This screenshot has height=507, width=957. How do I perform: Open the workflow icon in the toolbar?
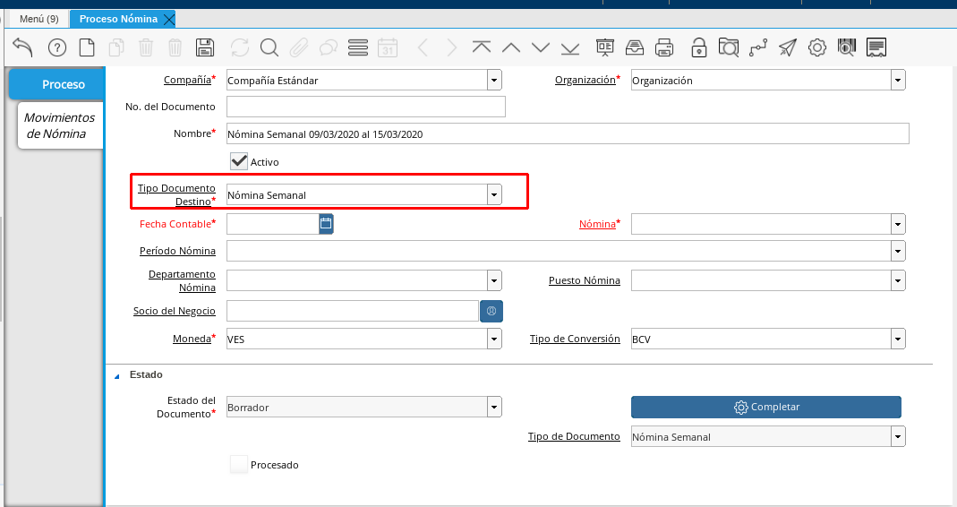(758, 47)
